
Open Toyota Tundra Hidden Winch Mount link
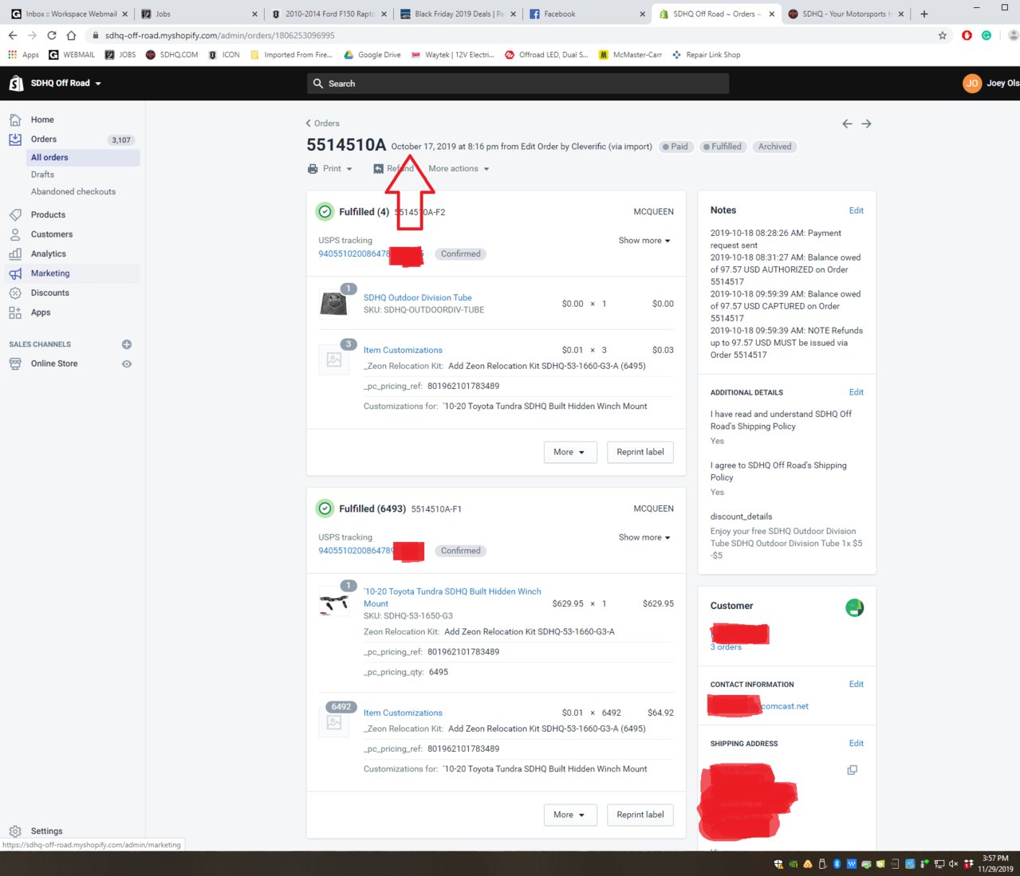[x=452, y=598]
